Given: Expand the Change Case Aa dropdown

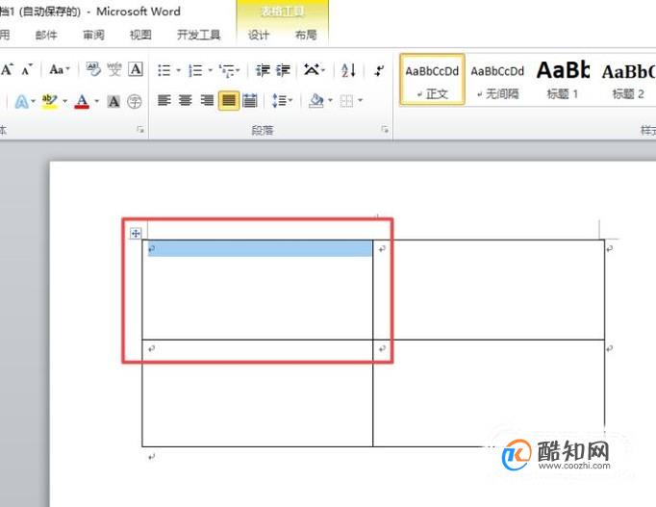Looking at the screenshot, I should [x=60, y=69].
